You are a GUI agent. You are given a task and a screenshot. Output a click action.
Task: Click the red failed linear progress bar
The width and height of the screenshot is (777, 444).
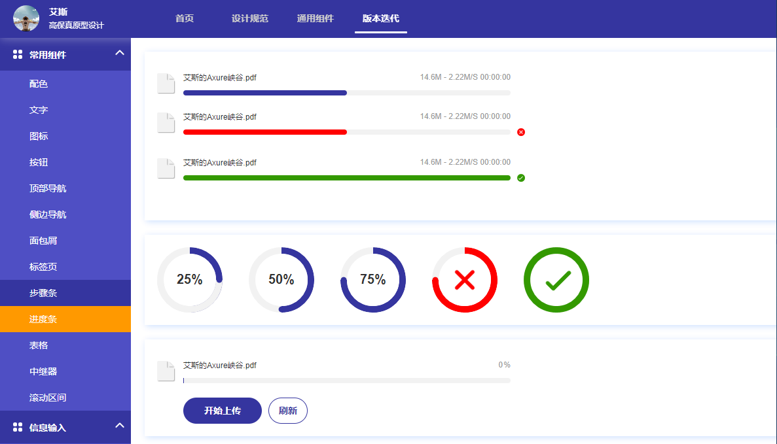347,132
